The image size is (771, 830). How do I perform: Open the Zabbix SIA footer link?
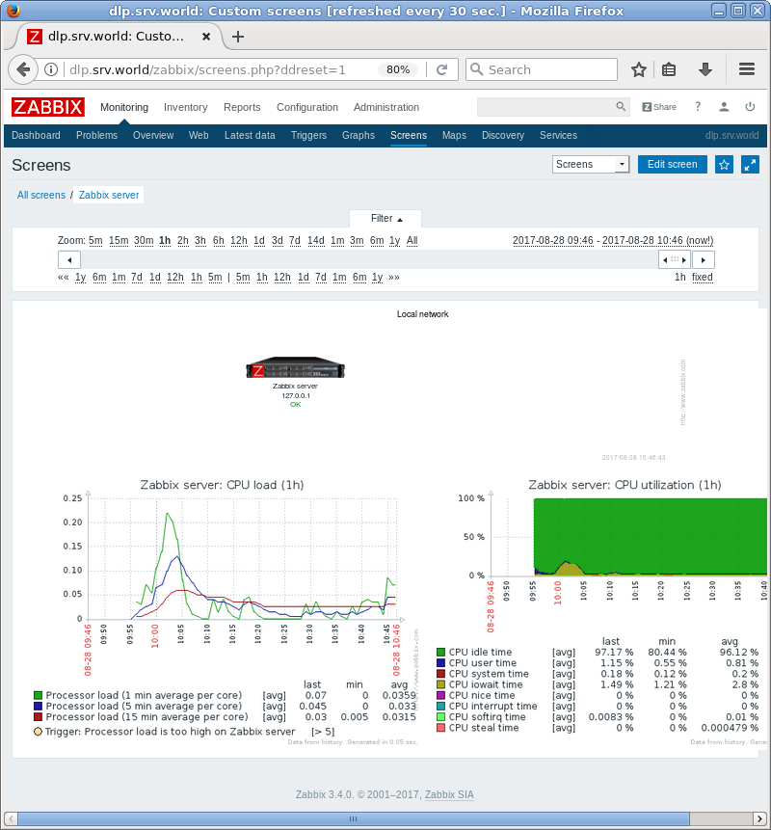[x=449, y=794]
